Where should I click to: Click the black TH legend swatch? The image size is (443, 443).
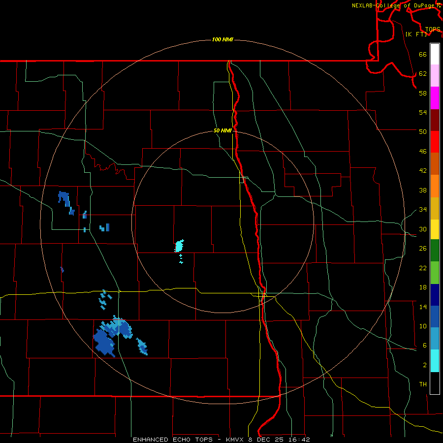(x=435, y=383)
